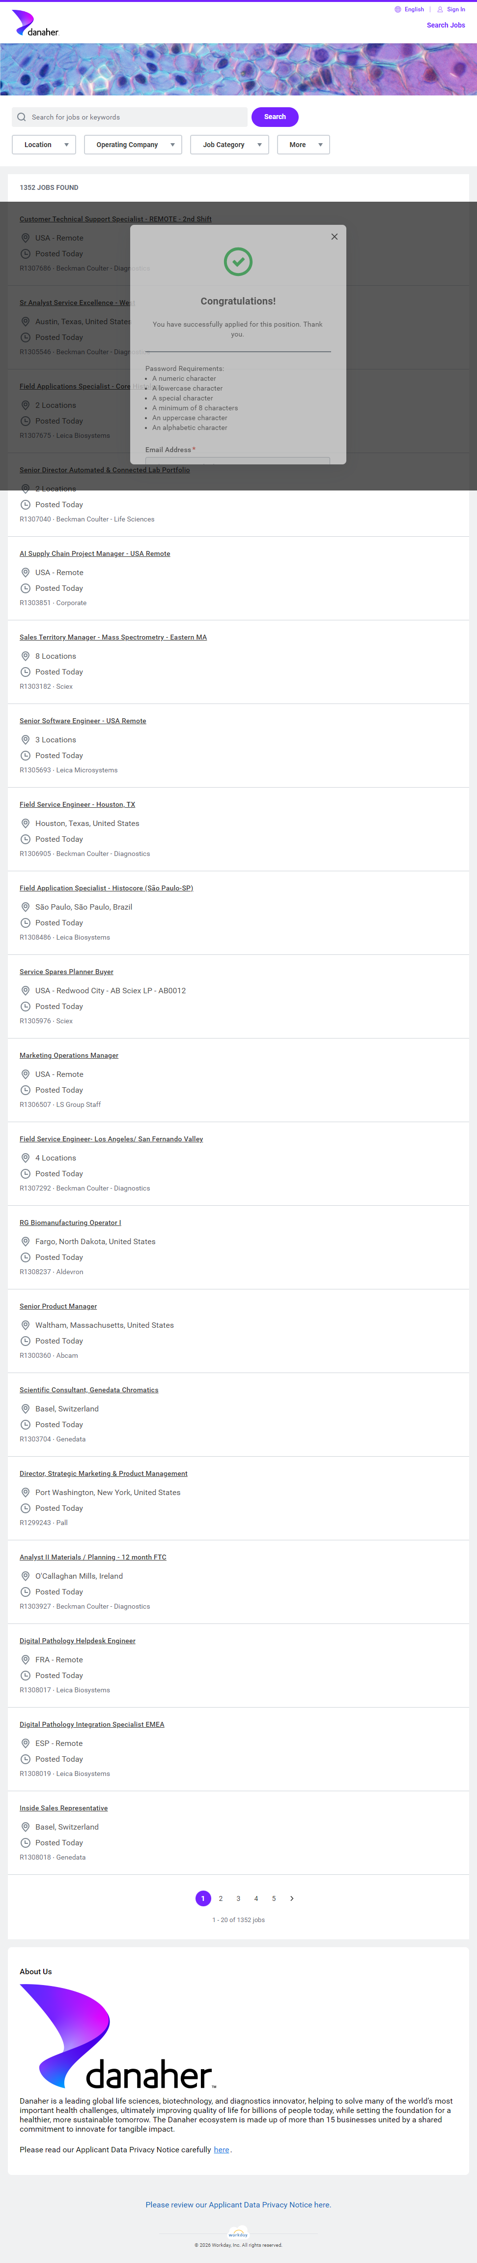Image resolution: width=477 pixels, height=2263 pixels.
Task: Click the Workday logo in footer
Action: coord(238,2233)
